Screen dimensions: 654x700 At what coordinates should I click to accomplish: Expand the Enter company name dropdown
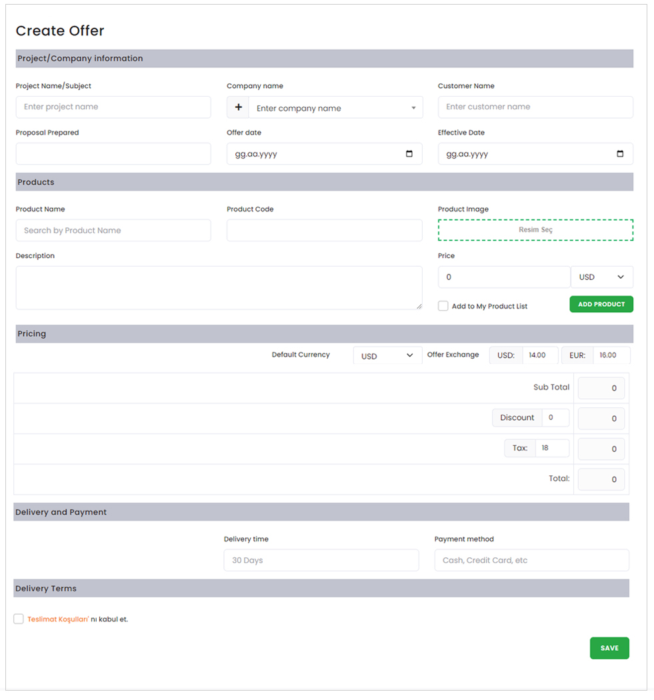click(x=335, y=108)
